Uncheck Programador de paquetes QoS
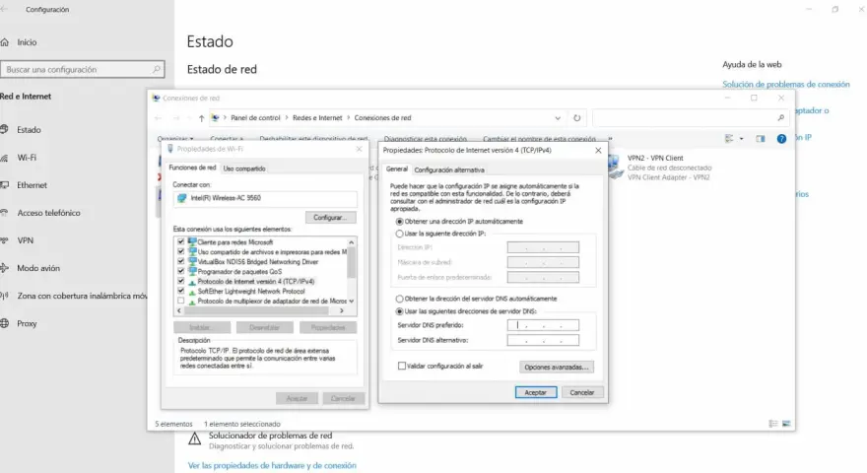 pyautogui.click(x=181, y=271)
